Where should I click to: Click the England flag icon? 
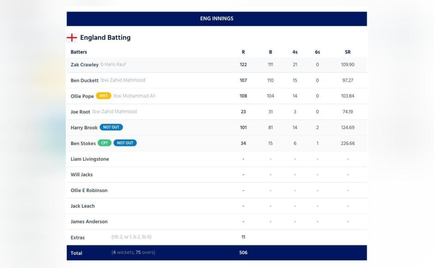point(72,37)
